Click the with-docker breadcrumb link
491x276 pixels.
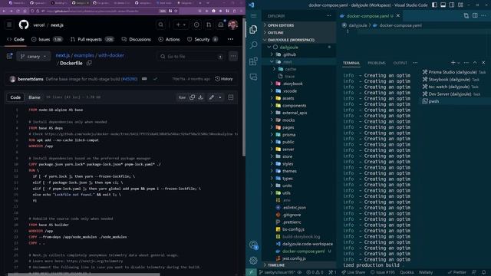(111, 55)
